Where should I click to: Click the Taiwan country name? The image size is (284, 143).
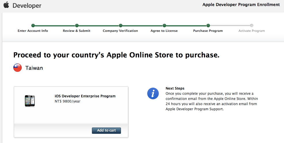tap(34, 68)
